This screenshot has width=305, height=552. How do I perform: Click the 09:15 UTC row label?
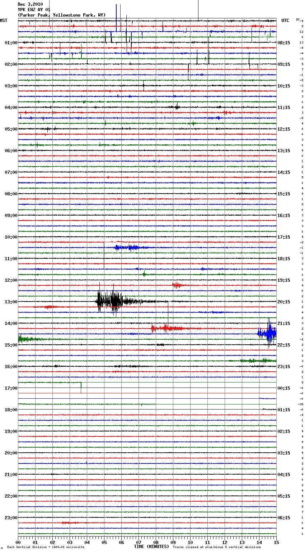[x=284, y=64]
